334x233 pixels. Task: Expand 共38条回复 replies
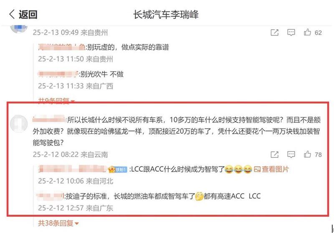(x=58, y=223)
